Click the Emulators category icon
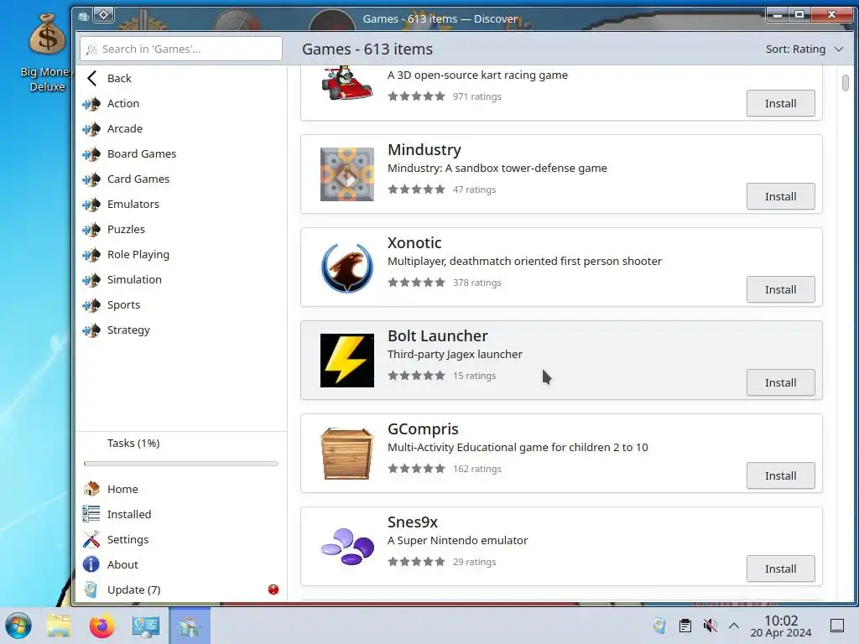The height and width of the screenshot is (644, 859). pos(91,205)
